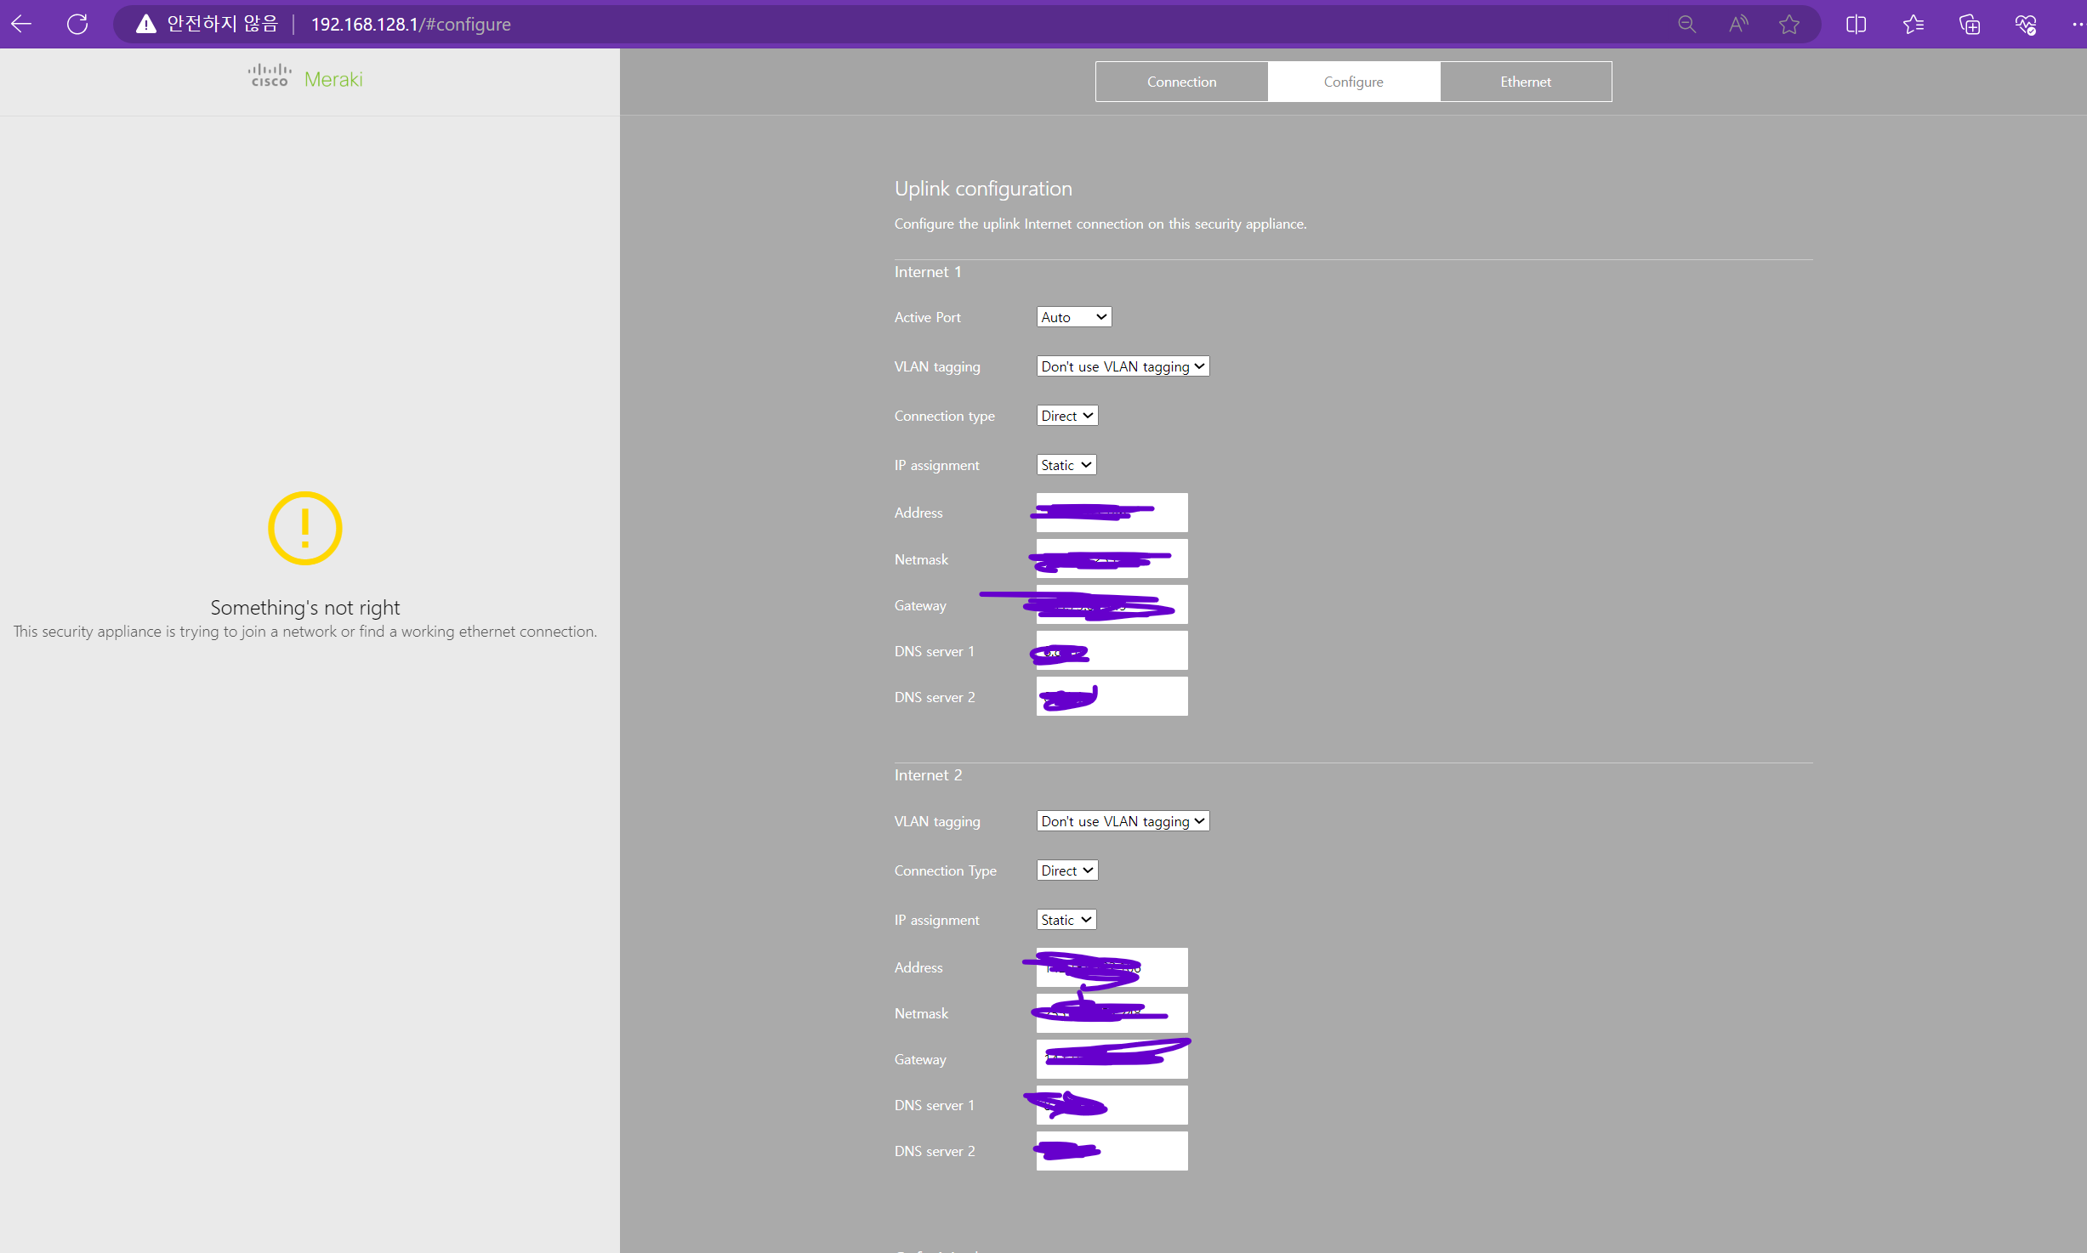This screenshot has height=1253, width=2087.
Task: Click the favorites star in the address bar
Action: [x=1789, y=24]
